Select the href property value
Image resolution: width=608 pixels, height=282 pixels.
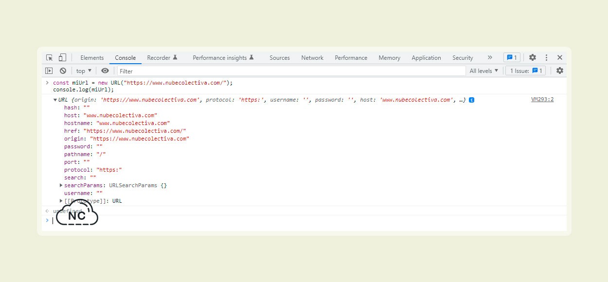coord(135,131)
